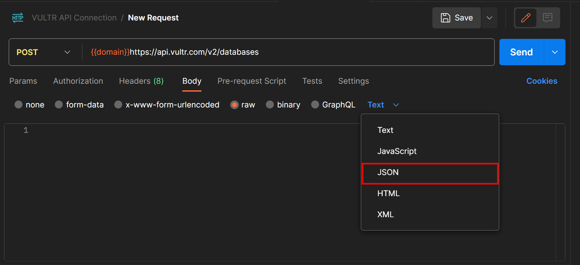Switch to the Params tab

[x=23, y=81]
